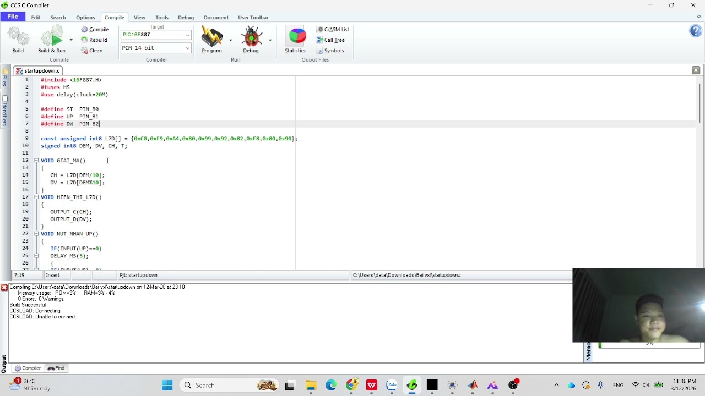Switch to the Find output tab
Image resolution: width=705 pixels, height=396 pixels.
click(56, 369)
